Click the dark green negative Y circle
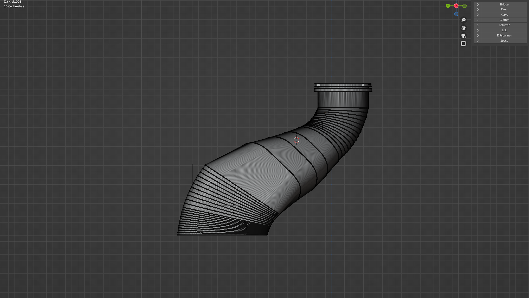 tap(465, 6)
